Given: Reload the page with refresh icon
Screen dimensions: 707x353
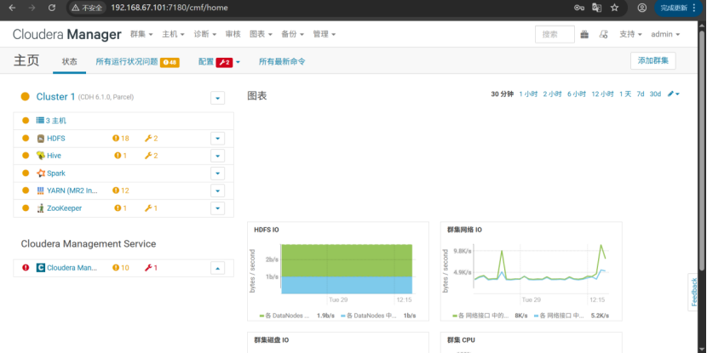Looking at the screenshot, I should (52, 8).
